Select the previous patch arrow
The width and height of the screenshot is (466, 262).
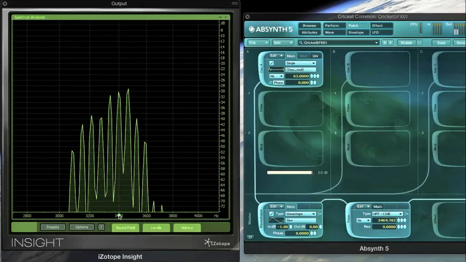point(385,43)
